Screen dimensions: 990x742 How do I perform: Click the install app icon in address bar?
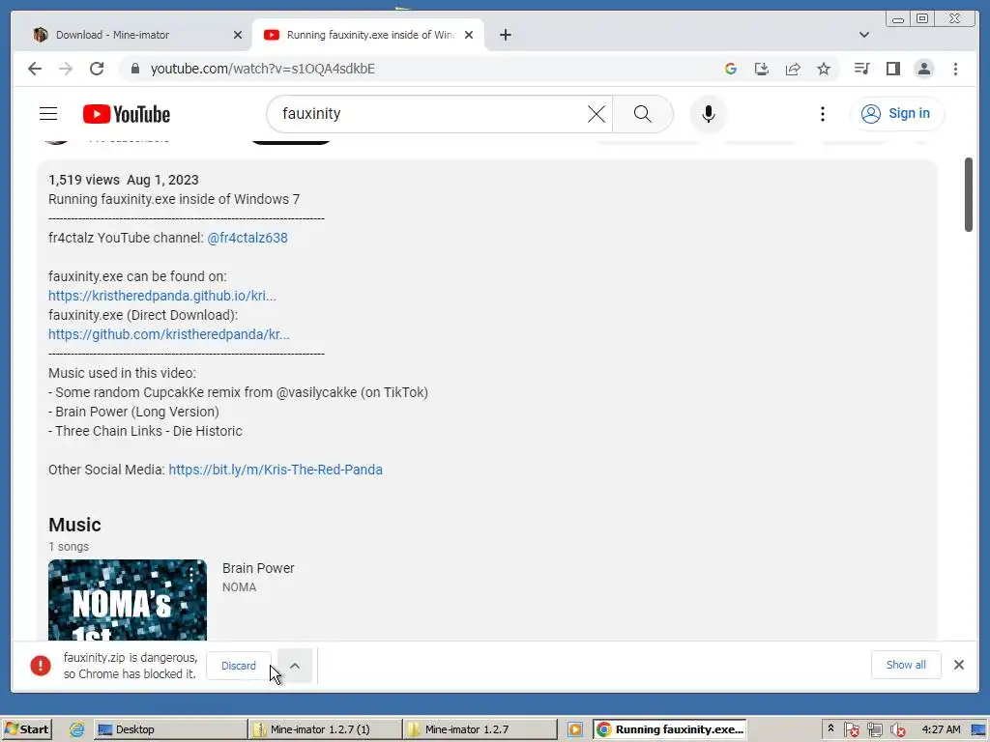click(762, 69)
